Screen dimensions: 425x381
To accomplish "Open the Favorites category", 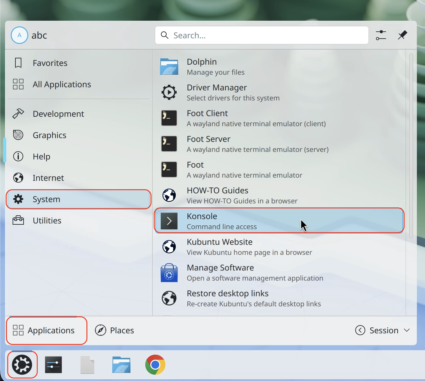I will tap(78, 63).
